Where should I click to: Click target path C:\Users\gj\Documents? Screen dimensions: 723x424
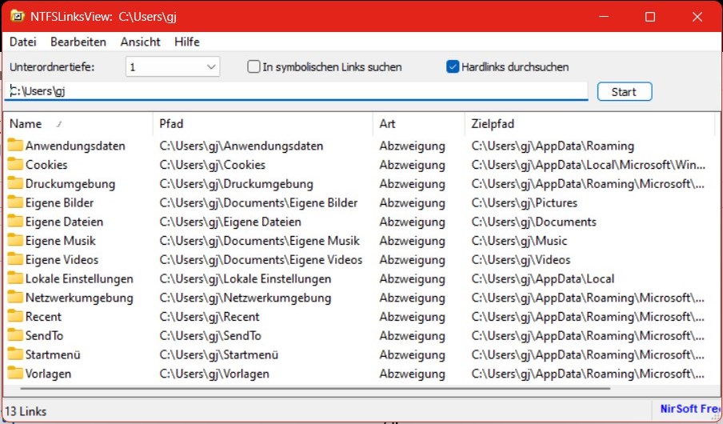(534, 222)
